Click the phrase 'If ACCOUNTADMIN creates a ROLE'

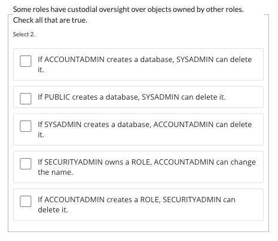(x=99, y=200)
